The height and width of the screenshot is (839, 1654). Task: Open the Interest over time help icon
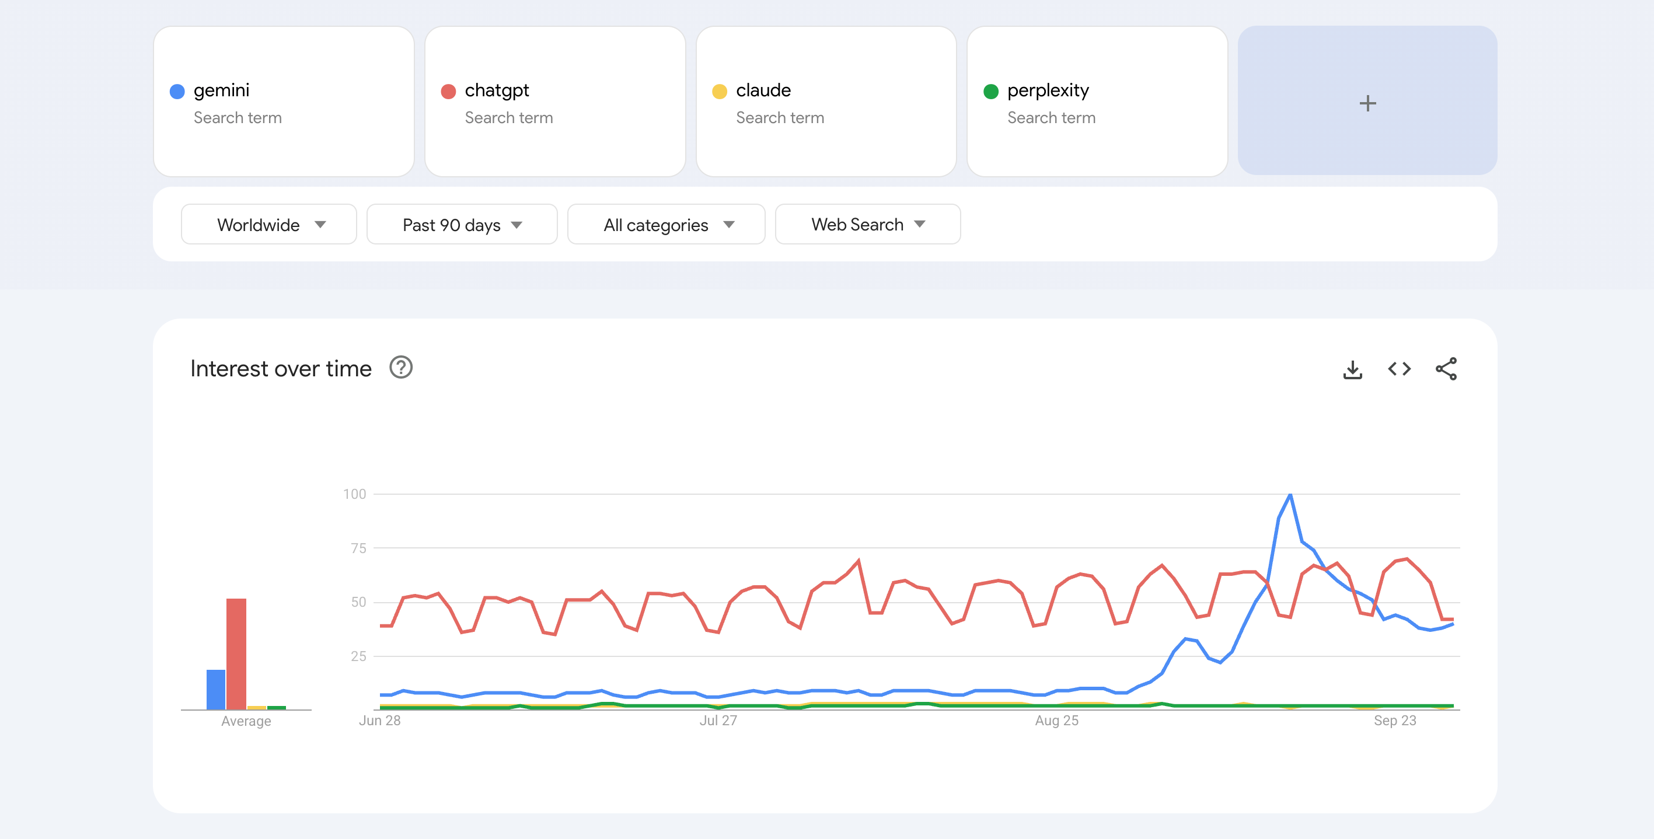click(400, 368)
